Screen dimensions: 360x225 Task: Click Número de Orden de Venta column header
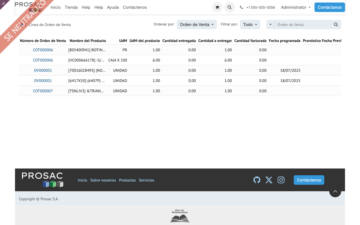(43, 40)
